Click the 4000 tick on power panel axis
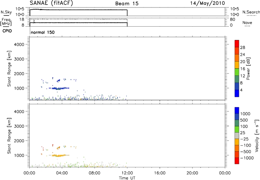The height and width of the screenshot is (180, 260). click(19, 45)
